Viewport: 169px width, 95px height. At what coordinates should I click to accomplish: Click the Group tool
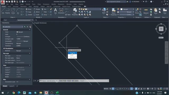tap(137, 11)
